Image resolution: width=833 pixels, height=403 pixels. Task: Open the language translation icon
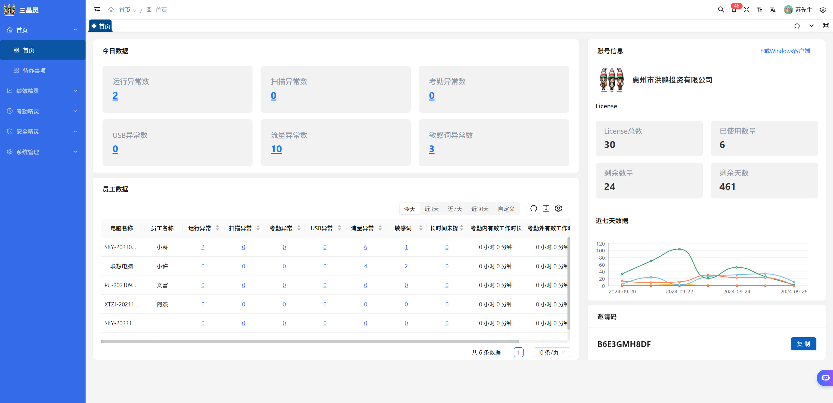coord(772,10)
